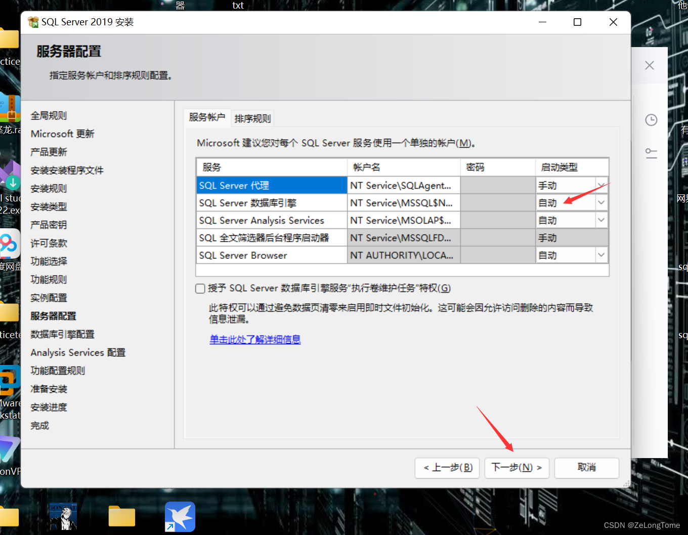Click the 准备安装 step in sidebar
The width and height of the screenshot is (688, 535).
coord(49,389)
